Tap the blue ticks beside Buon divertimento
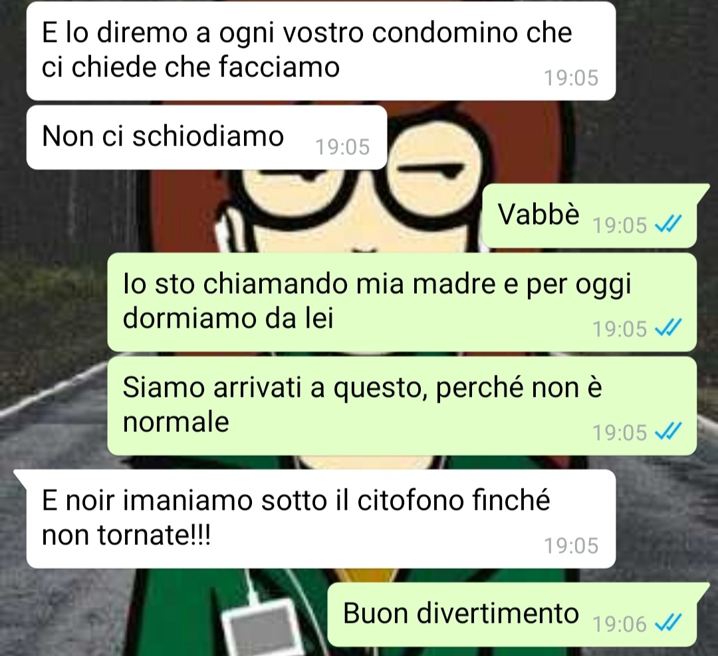The image size is (718, 656). click(669, 623)
